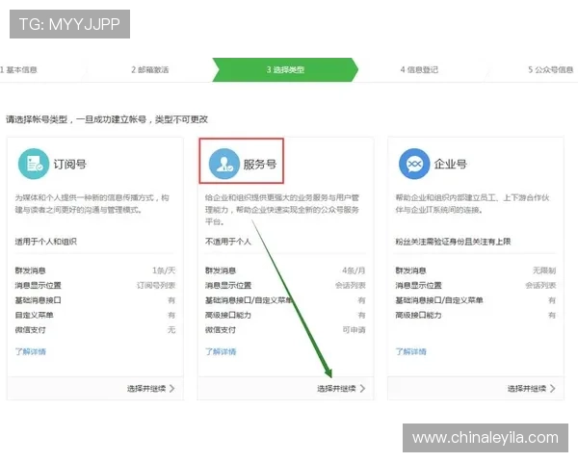
Task: Click the 订阅号 teal document icon
Action: click(34, 164)
